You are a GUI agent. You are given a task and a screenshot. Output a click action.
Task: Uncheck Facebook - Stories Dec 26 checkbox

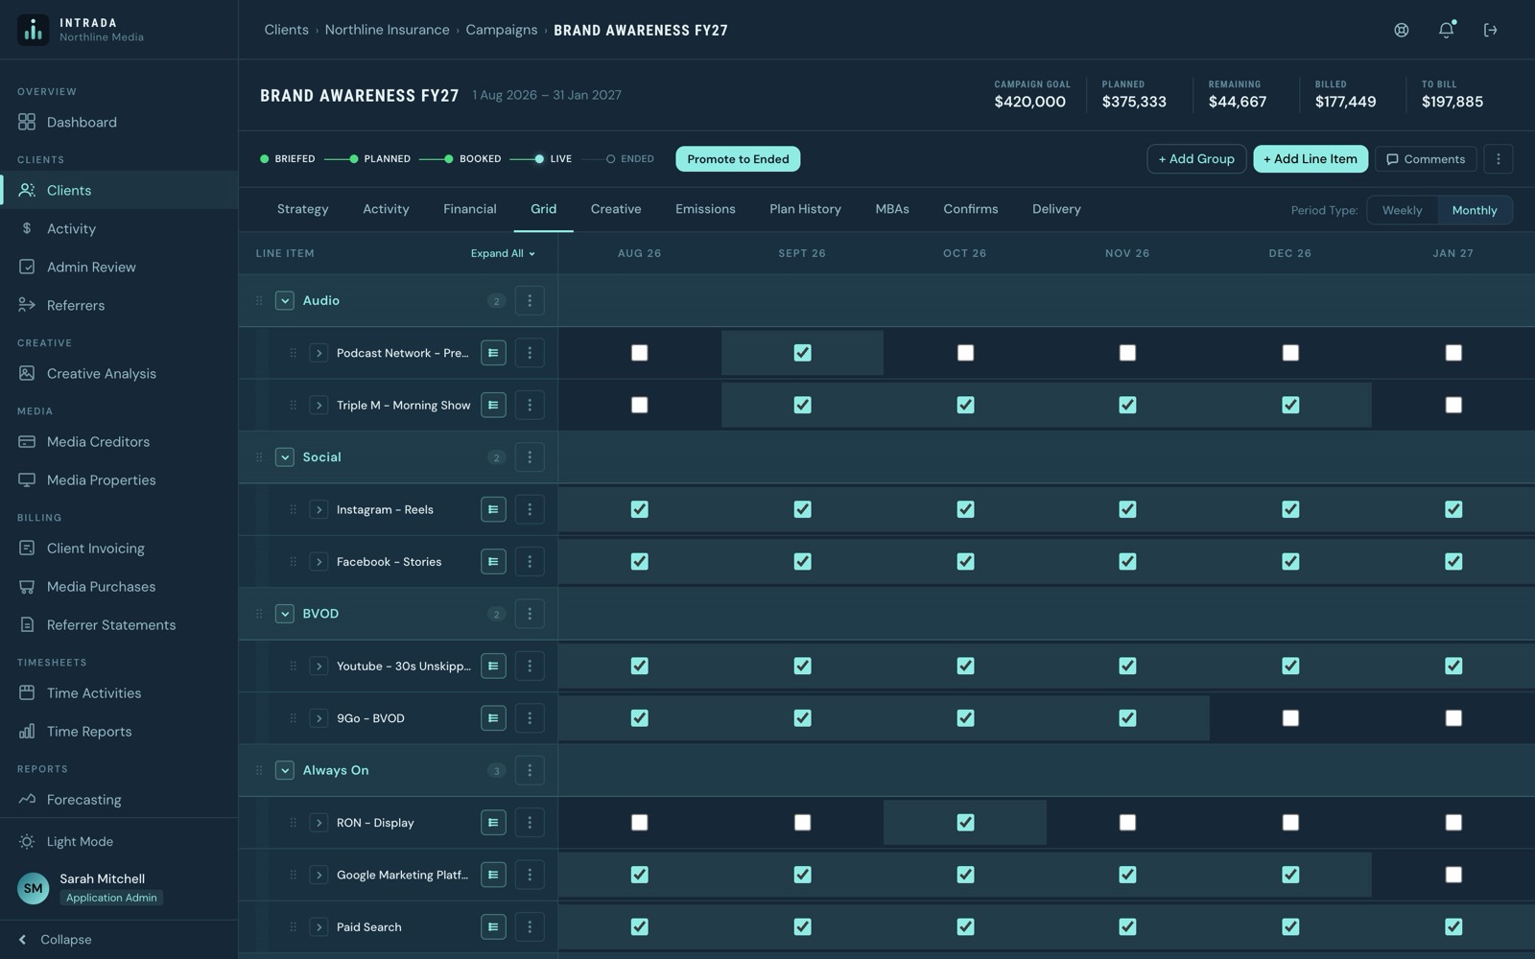coord(1290,561)
